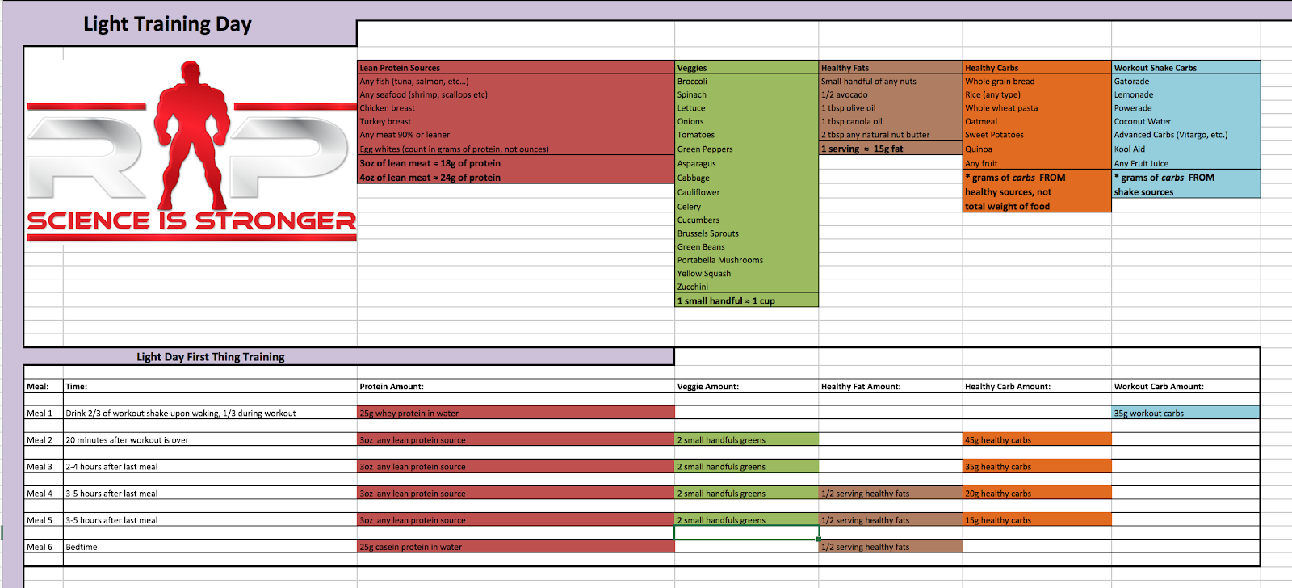Select the 'Any seafood (shrimp, scallops etc)' cell

[516, 94]
